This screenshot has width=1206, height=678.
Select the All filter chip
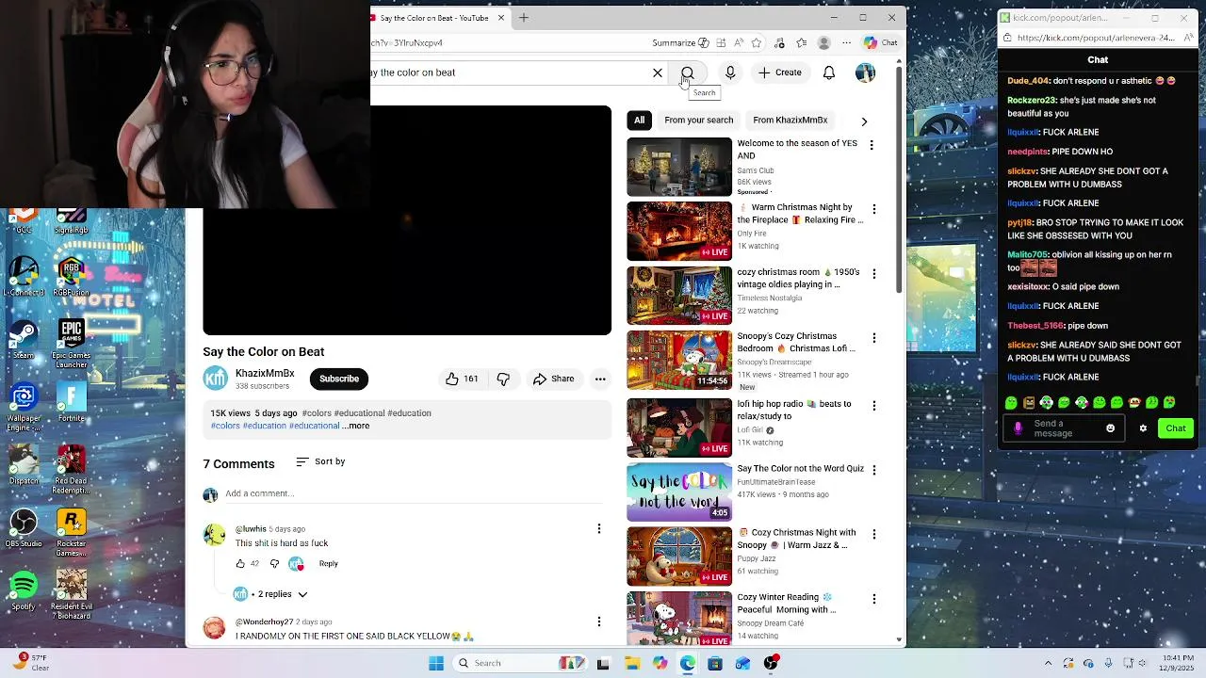click(x=639, y=120)
